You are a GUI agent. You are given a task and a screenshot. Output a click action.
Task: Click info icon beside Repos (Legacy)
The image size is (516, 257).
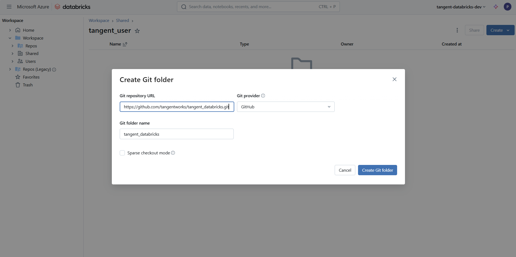pos(54,70)
